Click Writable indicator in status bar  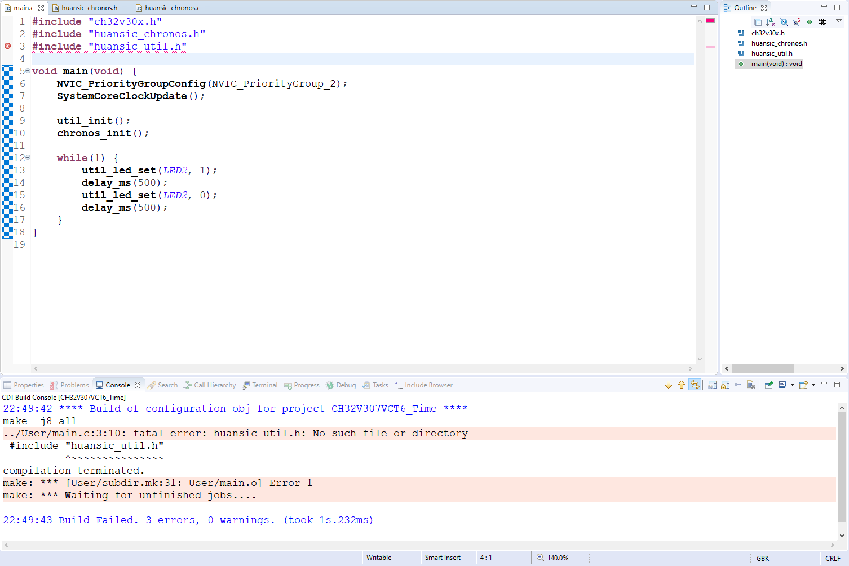click(x=379, y=558)
